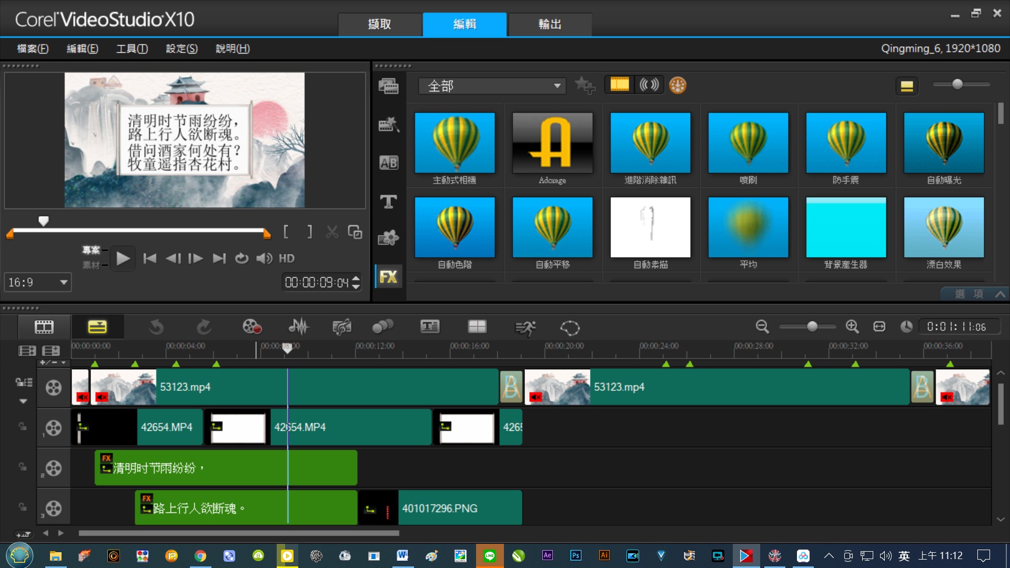Fit project in timeline window

pyautogui.click(x=879, y=327)
